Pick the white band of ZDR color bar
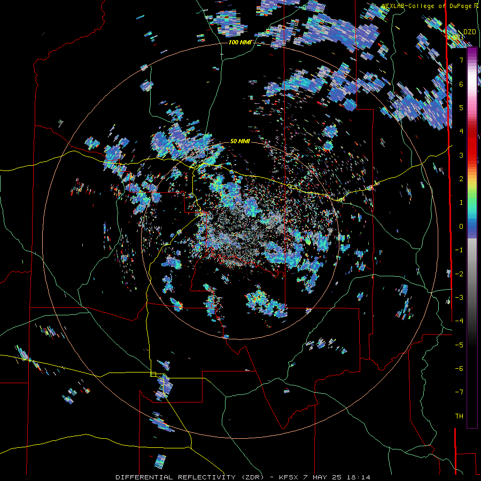 tap(472, 78)
